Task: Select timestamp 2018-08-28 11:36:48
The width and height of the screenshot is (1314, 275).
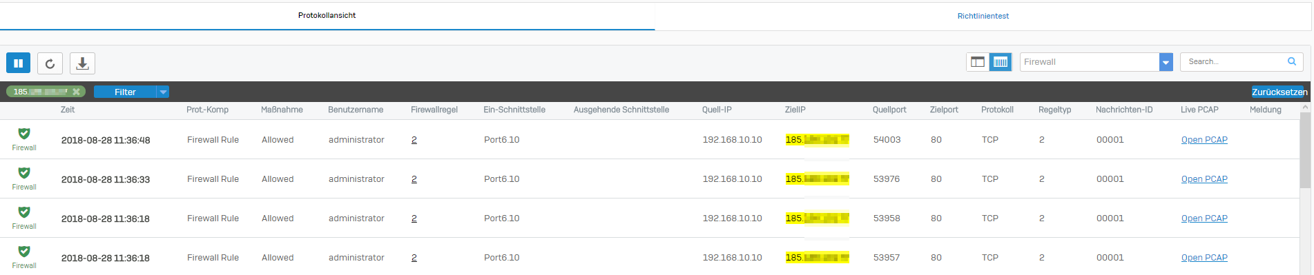Action: tap(106, 140)
